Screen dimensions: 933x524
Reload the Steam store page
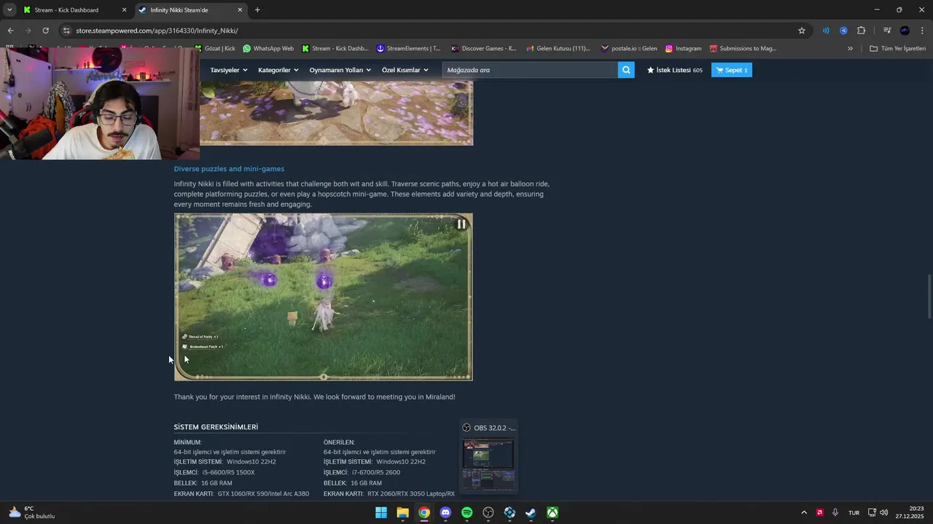(45, 31)
